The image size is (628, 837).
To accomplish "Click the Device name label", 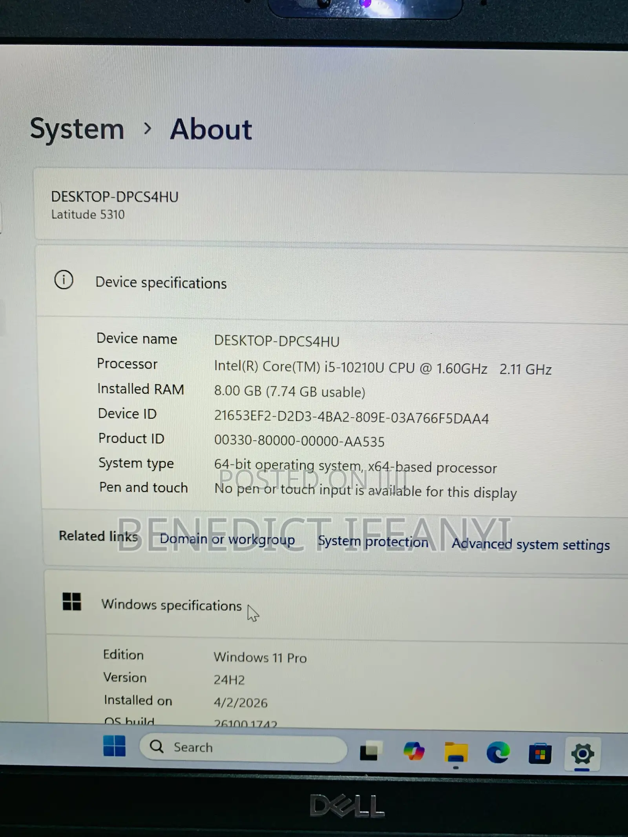I will 137,338.
